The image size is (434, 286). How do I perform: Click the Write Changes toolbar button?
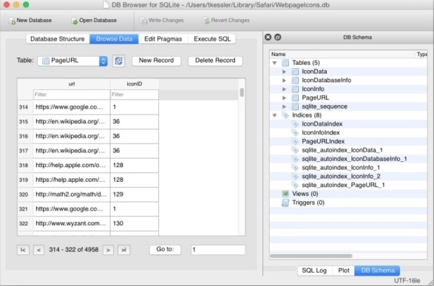[162, 21]
